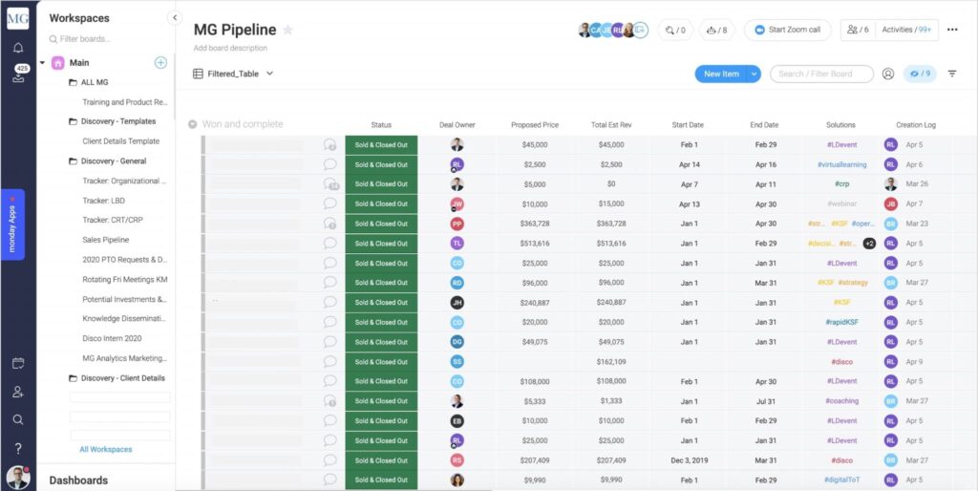Open the inbox icon with 425 badge
Viewport: 978px width, 491px height.
18,76
